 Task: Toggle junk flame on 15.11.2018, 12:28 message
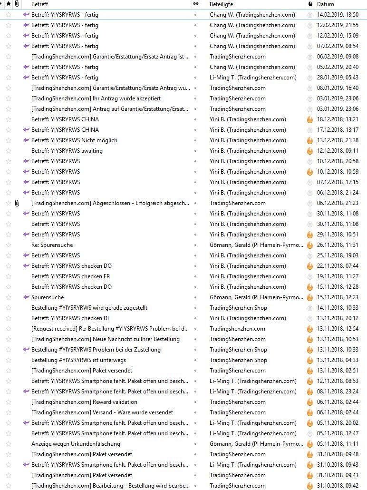click(310, 287)
